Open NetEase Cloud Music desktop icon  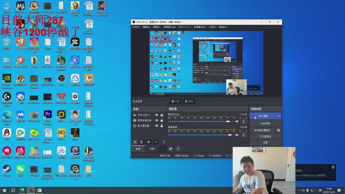[x=20, y=153]
